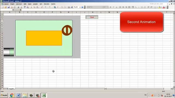Click the Redo arrow icon
Viewport: 175px width, 98px height.
click(50, 7)
